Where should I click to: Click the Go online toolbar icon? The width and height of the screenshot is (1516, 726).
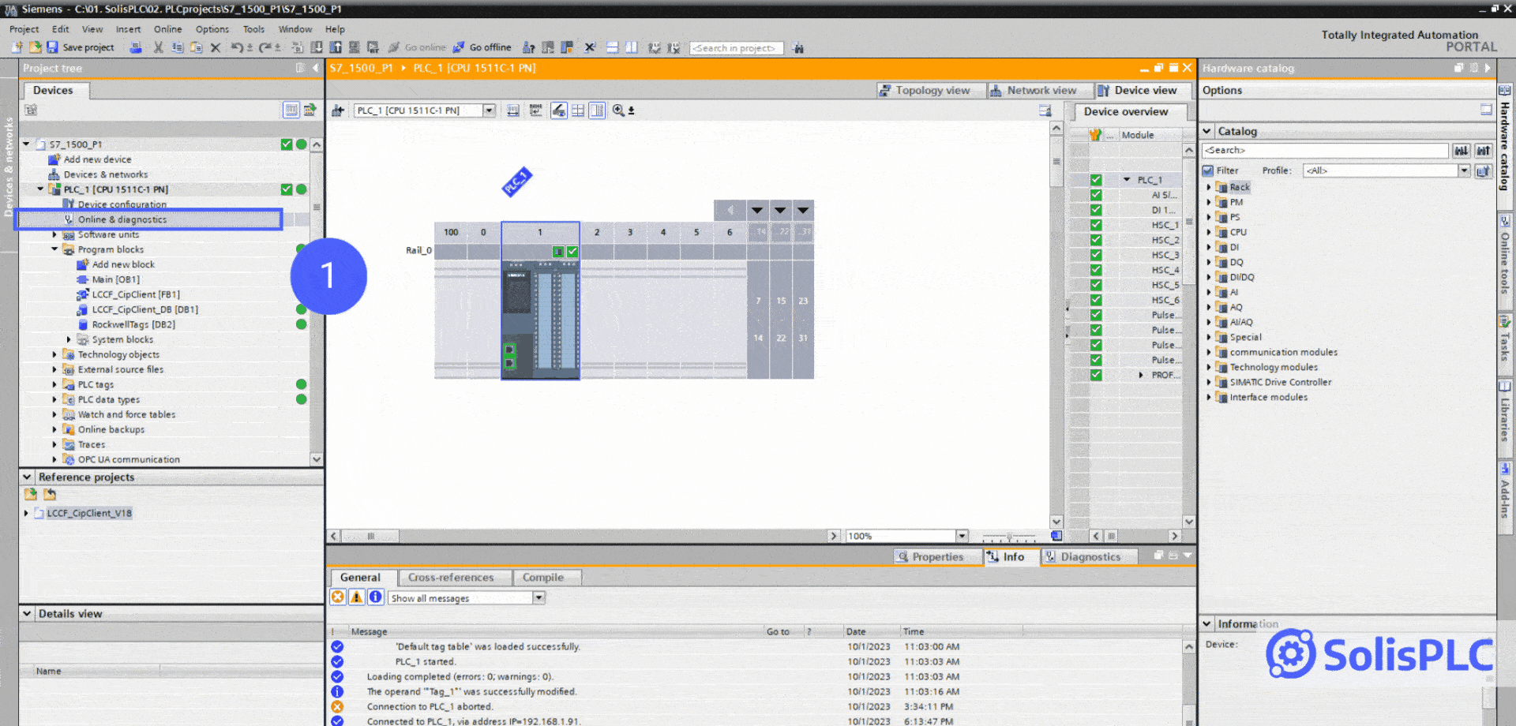pos(417,47)
